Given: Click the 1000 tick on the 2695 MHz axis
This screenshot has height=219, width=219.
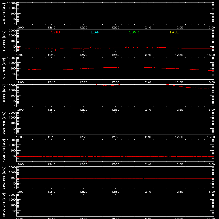Looking at the screenshot, I should pyautogui.click(x=12, y=118).
